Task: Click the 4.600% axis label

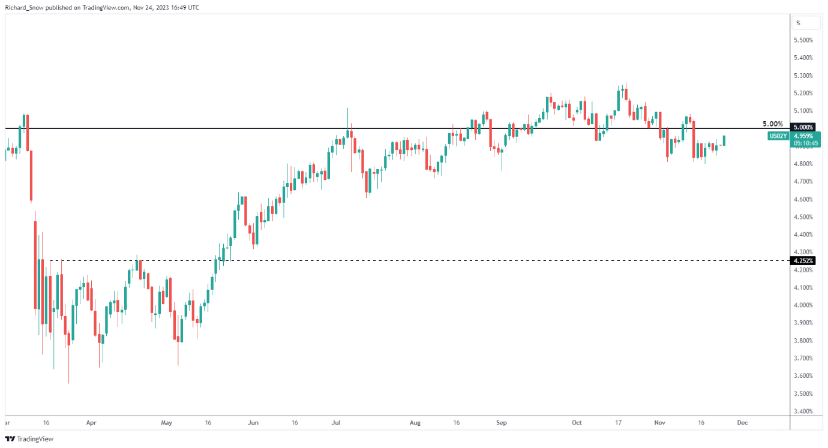Action: [x=803, y=199]
